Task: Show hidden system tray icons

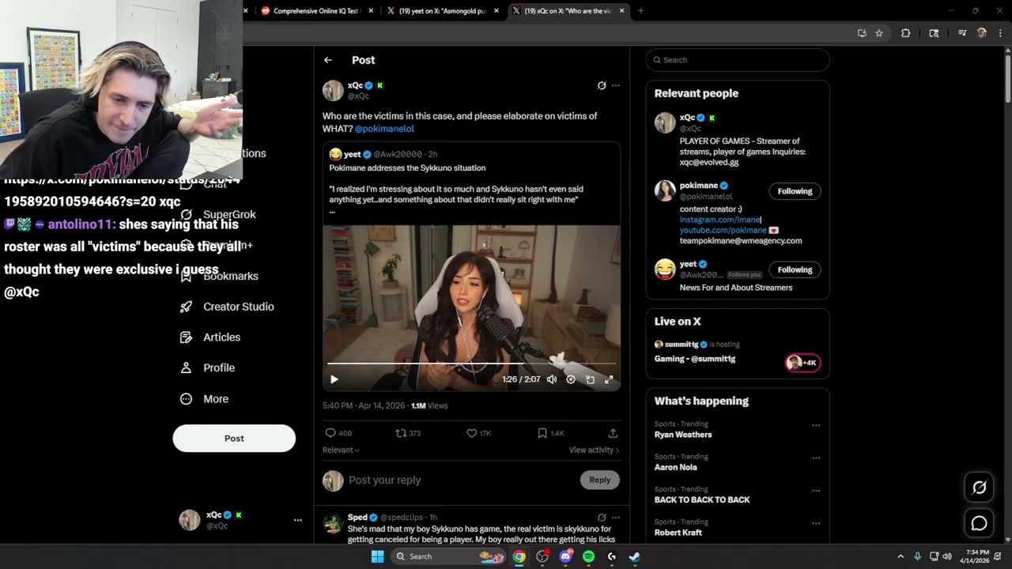Action: [900, 556]
